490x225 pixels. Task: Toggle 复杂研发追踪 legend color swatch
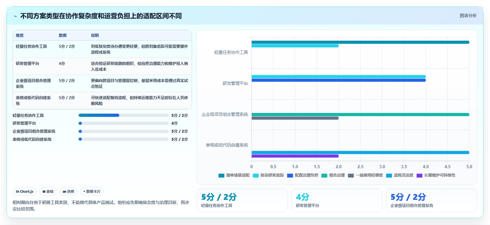255,176
